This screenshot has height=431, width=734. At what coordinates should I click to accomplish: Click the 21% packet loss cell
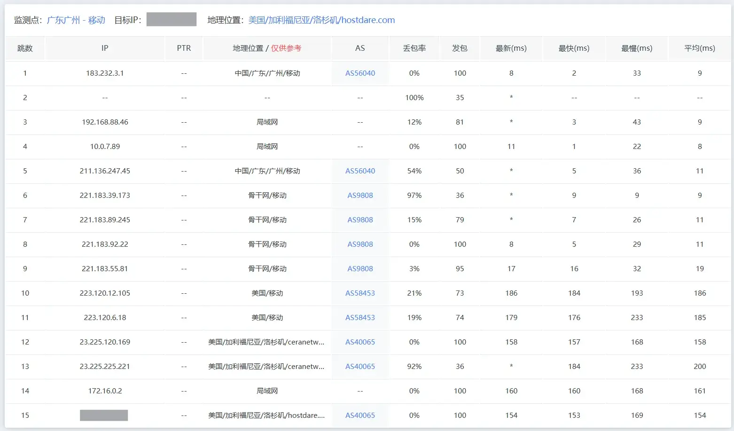pyautogui.click(x=414, y=293)
